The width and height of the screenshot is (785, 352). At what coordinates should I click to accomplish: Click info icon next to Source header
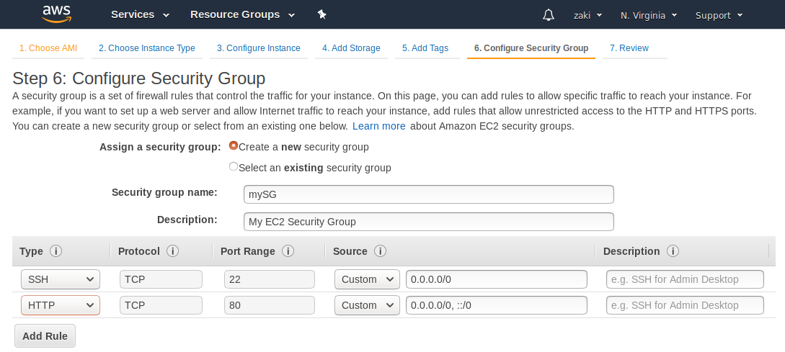(380, 251)
